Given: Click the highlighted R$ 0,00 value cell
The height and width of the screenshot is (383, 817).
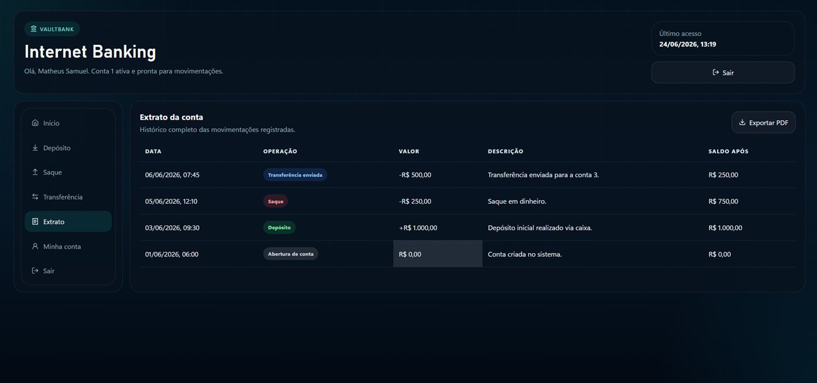Looking at the screenshot, I should point(438,254).
